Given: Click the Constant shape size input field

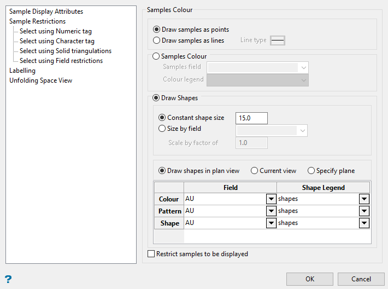Looking at the screenshot, I should pyautogui.click(x=251, y=118).
